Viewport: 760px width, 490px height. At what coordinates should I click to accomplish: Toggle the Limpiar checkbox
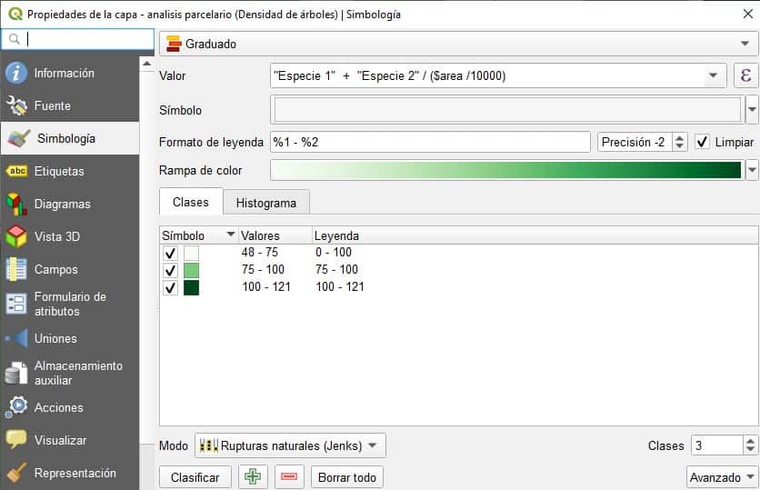point(703,142)
